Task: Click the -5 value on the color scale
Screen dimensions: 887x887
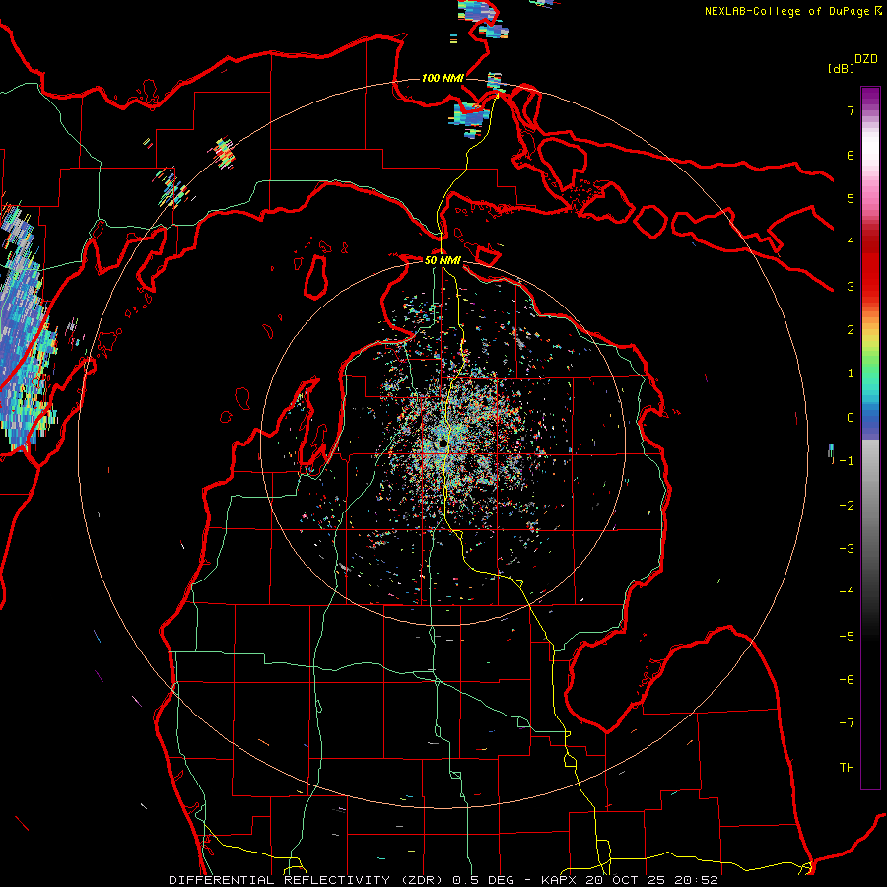Action: (847, 637)
